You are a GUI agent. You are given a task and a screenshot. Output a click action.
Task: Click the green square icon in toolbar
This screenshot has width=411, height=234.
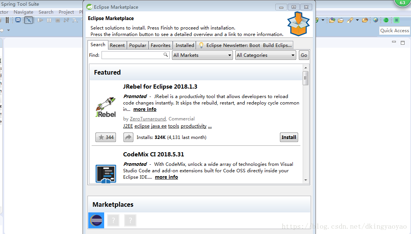[x=397, y=20]
